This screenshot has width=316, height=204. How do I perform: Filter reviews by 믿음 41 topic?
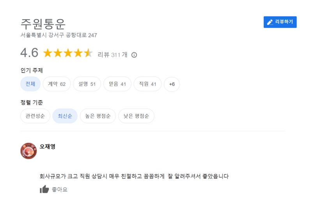tap(117, 84)
